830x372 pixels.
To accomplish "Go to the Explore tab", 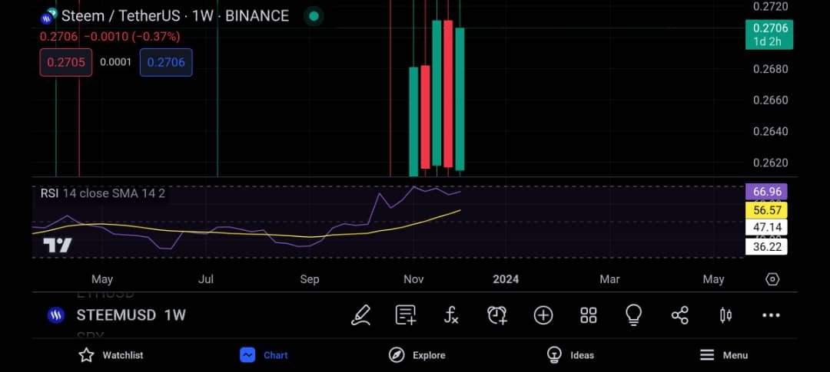I will 417,355.
